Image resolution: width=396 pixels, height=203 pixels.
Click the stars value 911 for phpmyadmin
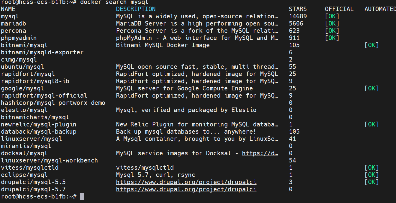294,38
